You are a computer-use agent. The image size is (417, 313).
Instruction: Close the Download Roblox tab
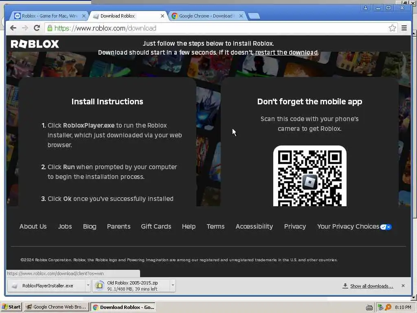162,16
